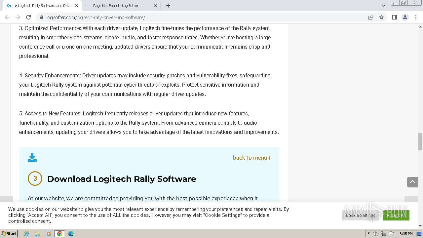Expand the tab search dropdown
The width and height of the screenshot is (423, 238).
[384, 6]
